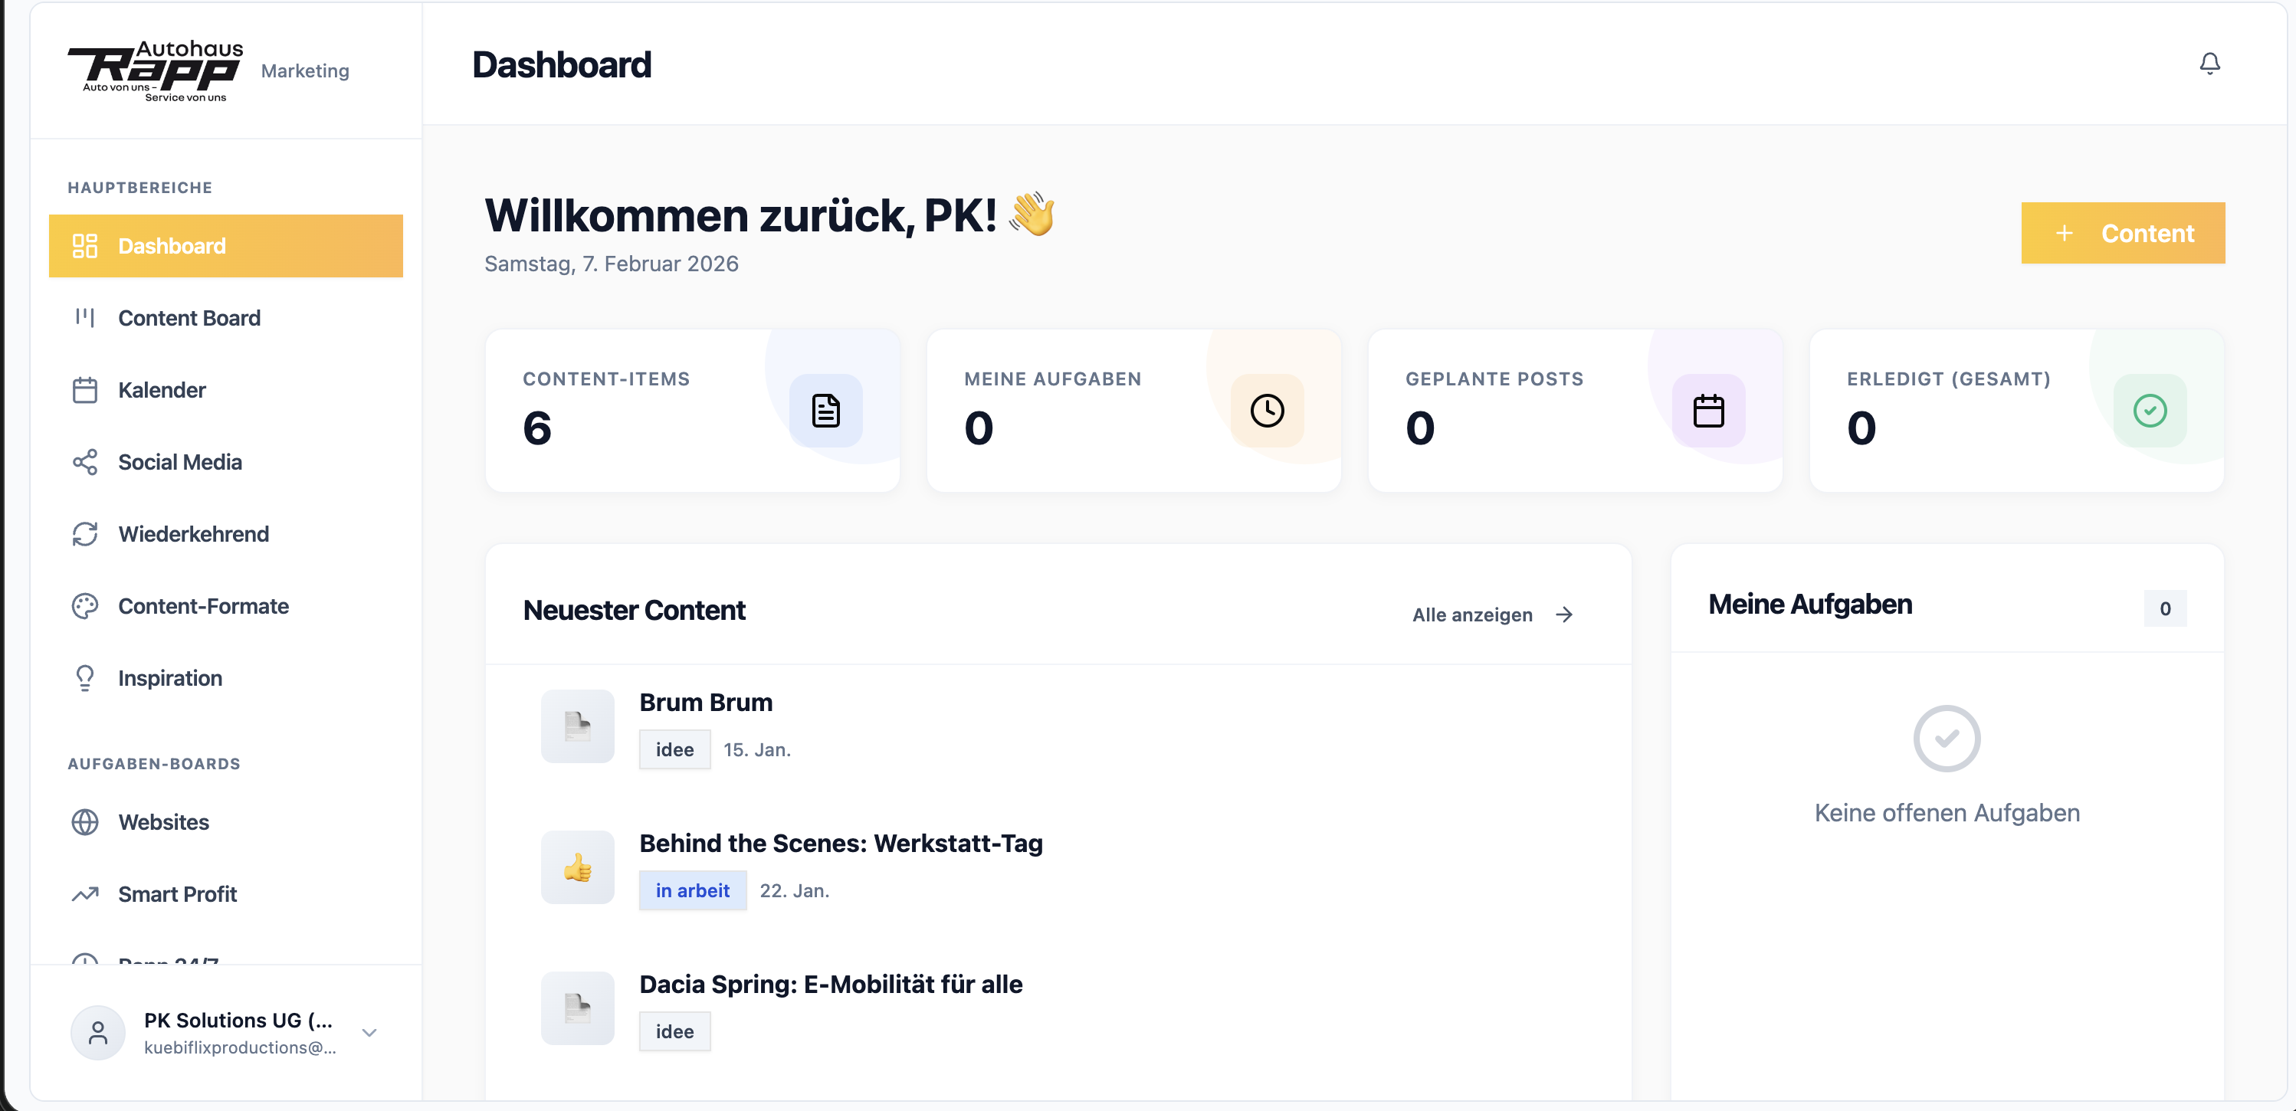Click the 'in arbeit' status badge
Viewport: 2296px width, 1111px height.
point(693,890)
